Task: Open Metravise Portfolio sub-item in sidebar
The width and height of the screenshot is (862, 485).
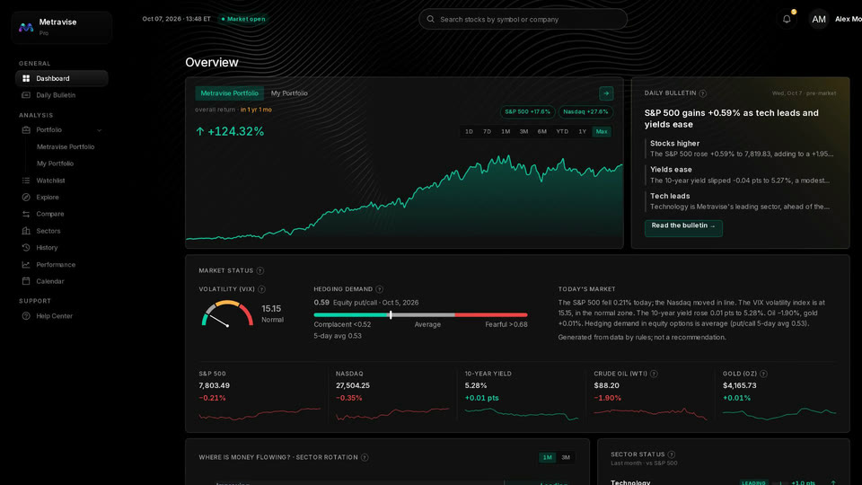Action: (66, 146)
